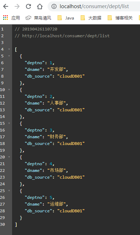Open the 应用 apps grid icon
140x235 pixels.
(6, 18)
